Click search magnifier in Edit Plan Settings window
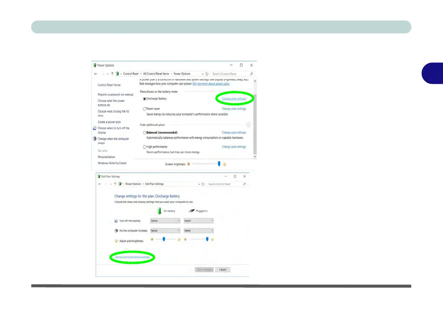This screenshot has width=443, height=311. (244, 184)
